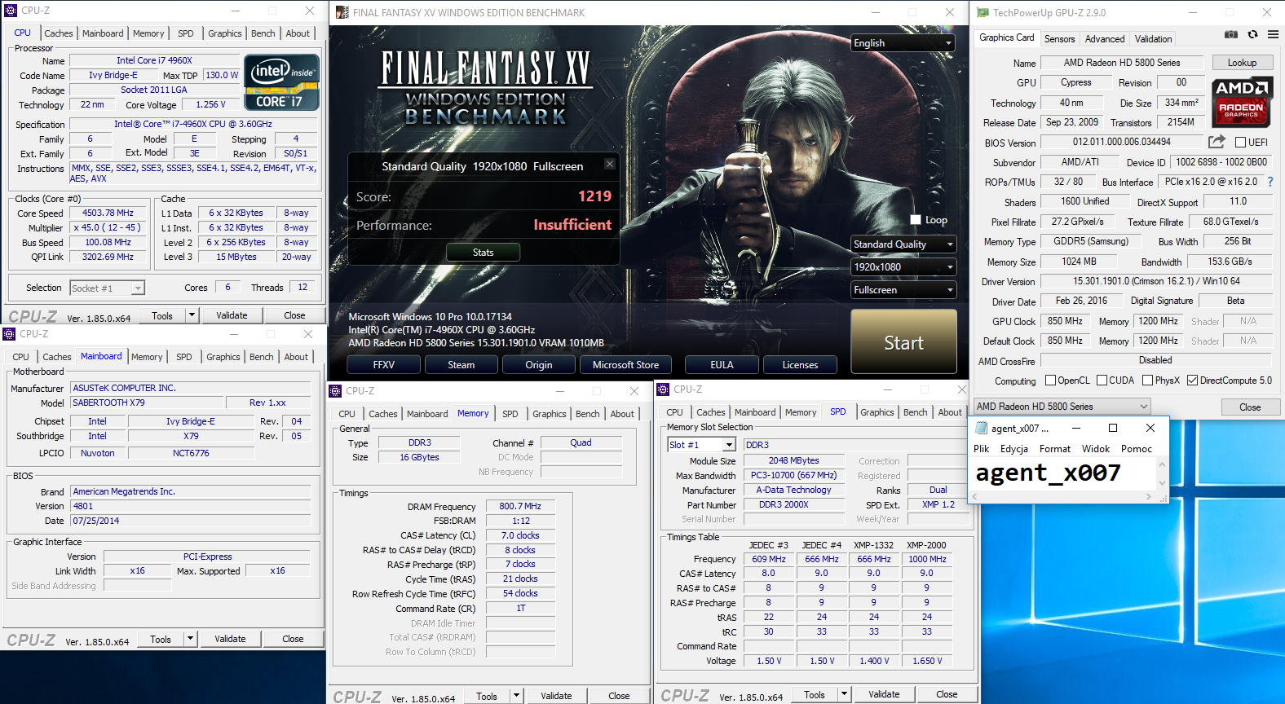Click the title icon of CPU-Z Mainboard window

[9, 334]
